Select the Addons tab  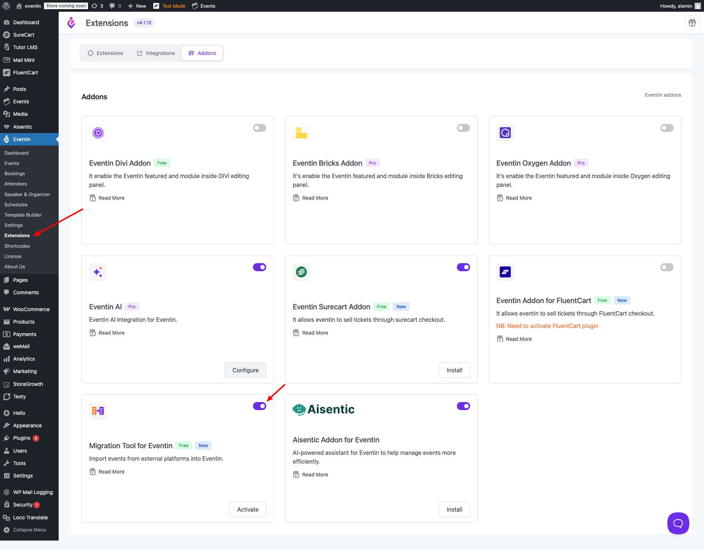tap(202, 53)
